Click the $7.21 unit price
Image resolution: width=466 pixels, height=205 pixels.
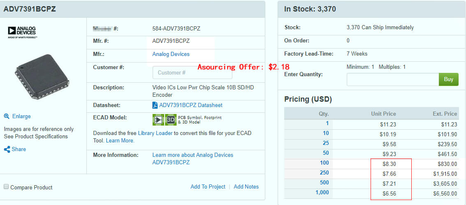pos(389,184)
